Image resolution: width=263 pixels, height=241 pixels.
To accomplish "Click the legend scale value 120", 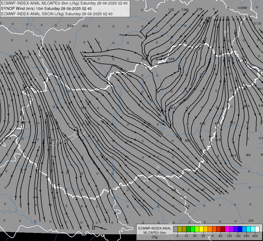I will click(229, 236).
